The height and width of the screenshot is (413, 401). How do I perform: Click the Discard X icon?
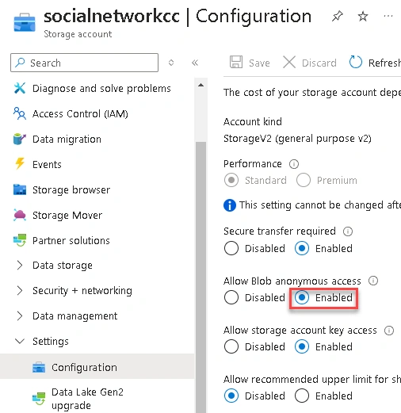coord(289,62)
